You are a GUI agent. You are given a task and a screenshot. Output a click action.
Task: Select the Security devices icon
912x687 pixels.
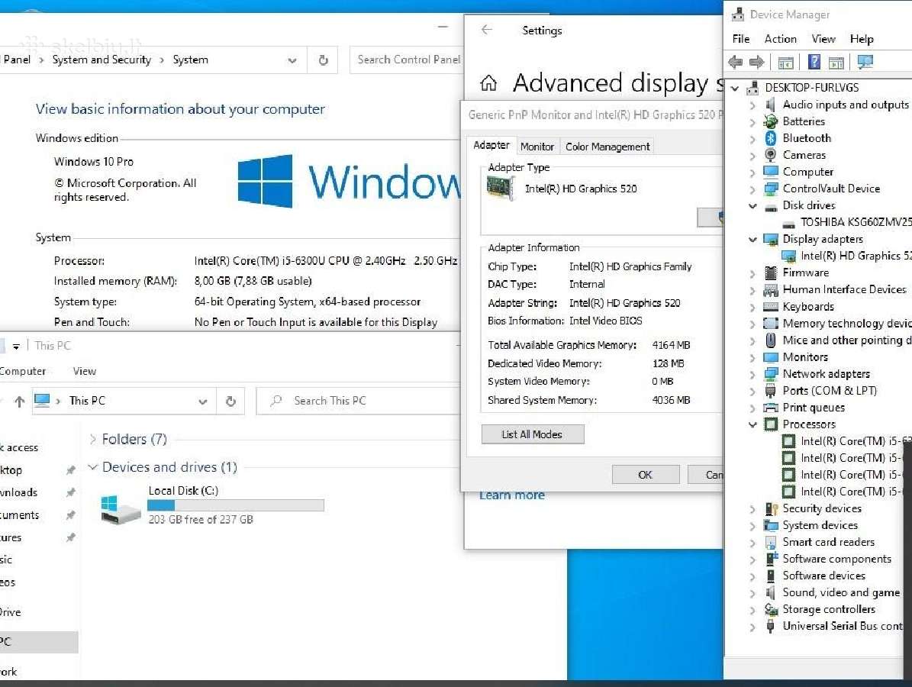point(771,508)
